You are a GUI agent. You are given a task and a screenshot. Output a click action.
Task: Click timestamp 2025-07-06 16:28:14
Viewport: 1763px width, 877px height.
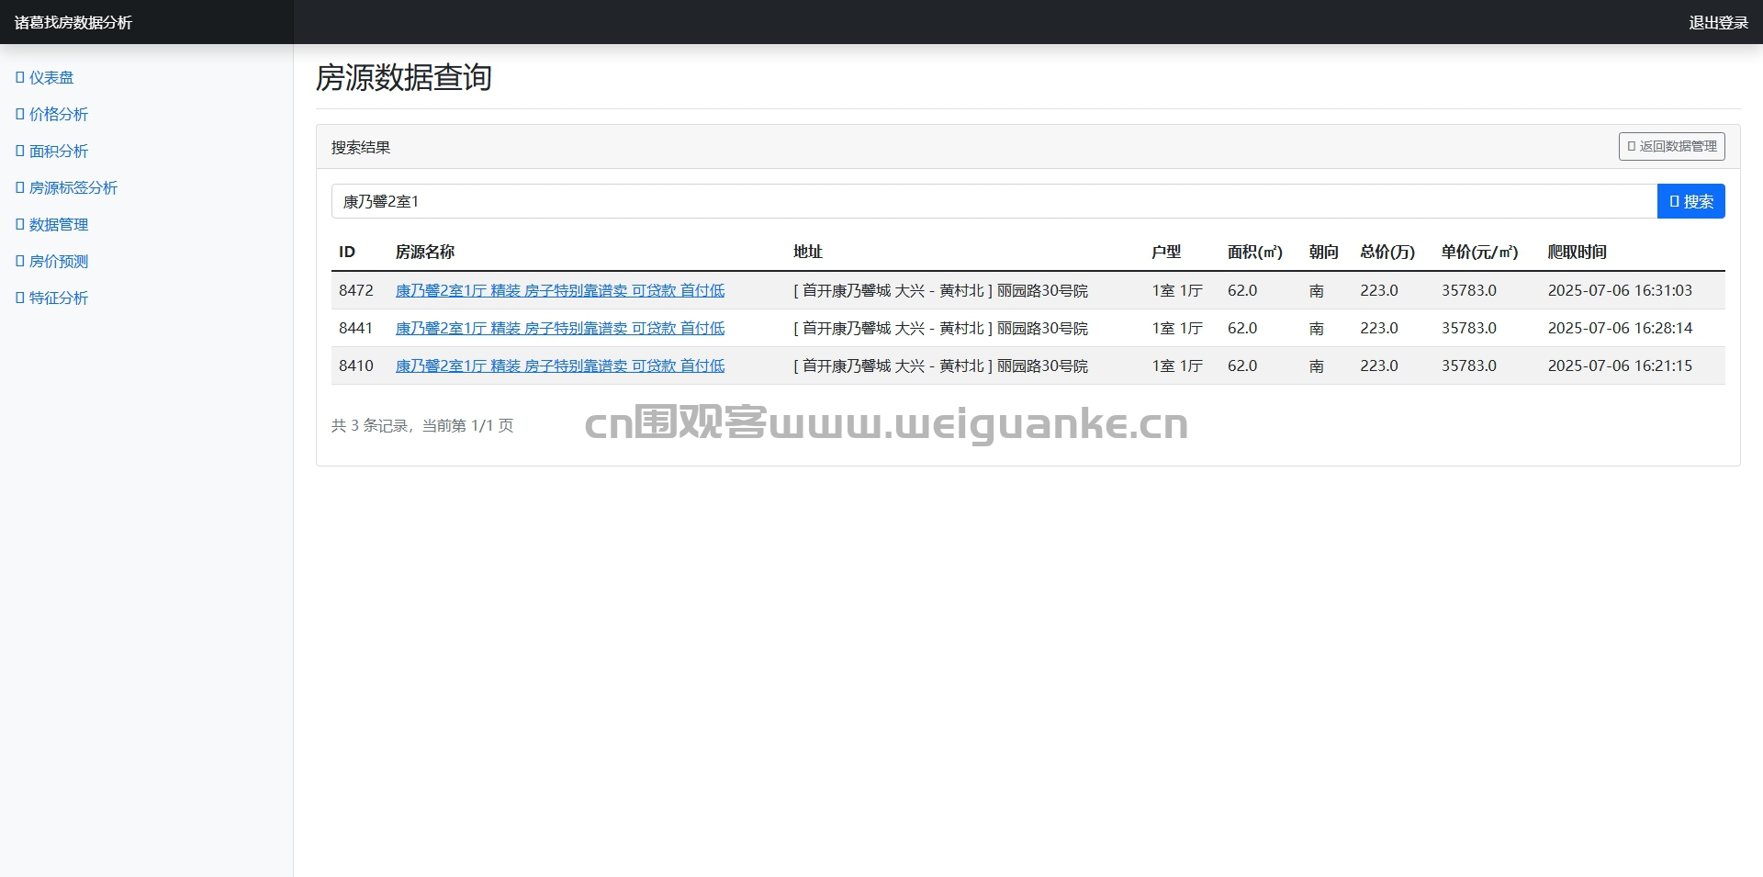[x=1620, y=329]
